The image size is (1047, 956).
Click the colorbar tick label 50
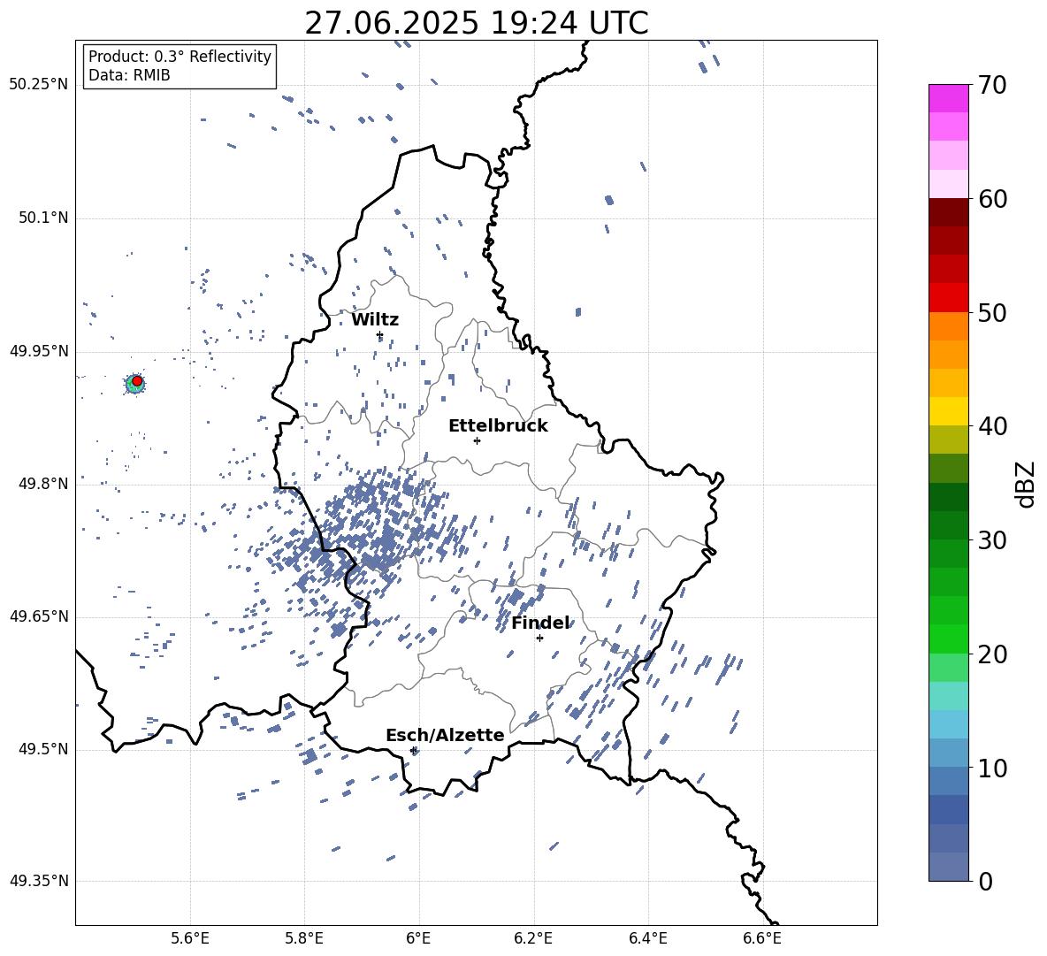coord(992,313)
